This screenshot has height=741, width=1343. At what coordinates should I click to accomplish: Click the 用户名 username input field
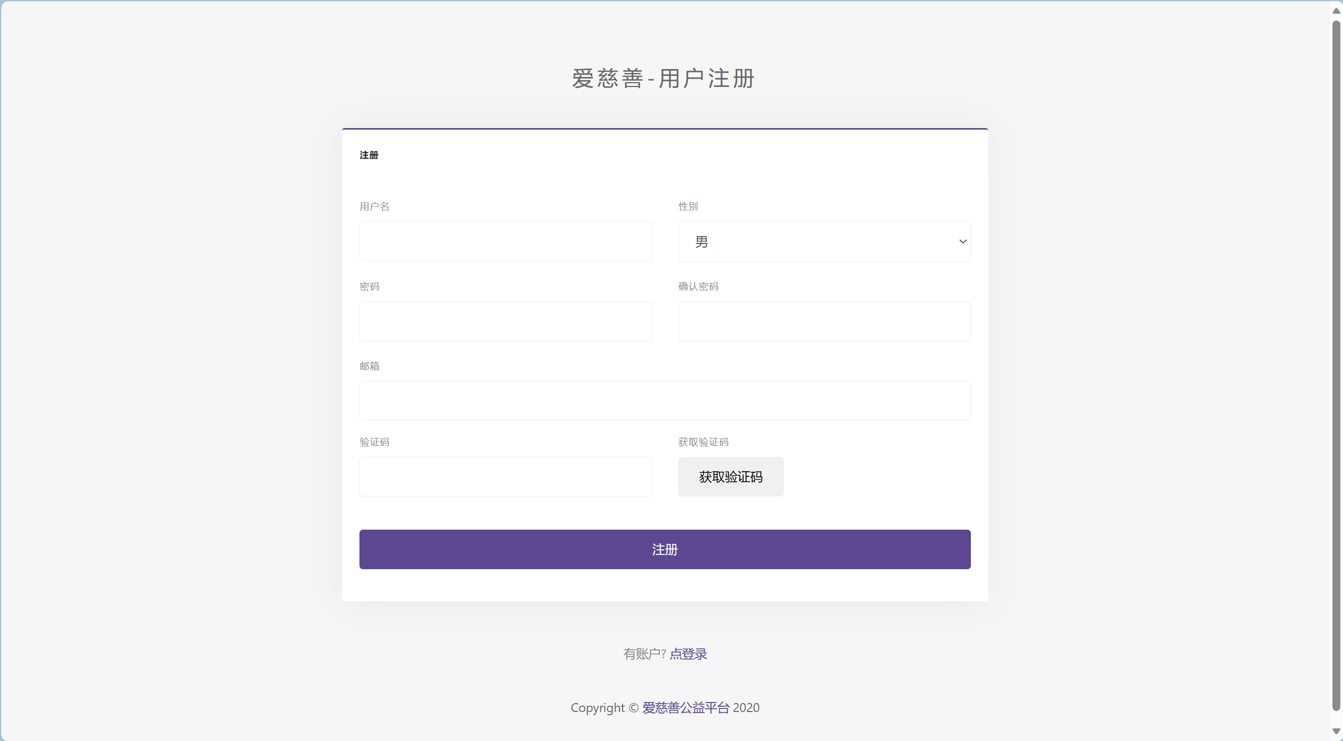(505, 241)
